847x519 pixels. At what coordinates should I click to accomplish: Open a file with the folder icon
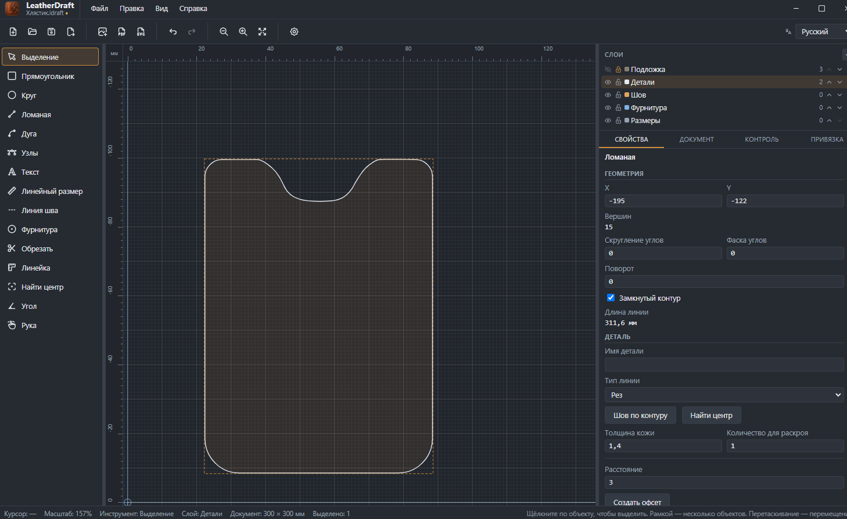[33, 32]
